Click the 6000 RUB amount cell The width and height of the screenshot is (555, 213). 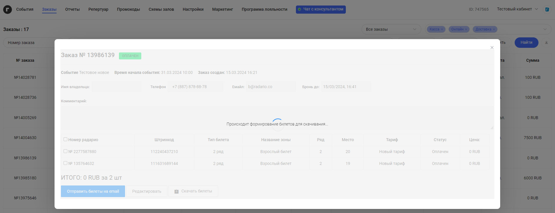pyautogui.click(x=533, y=178)
